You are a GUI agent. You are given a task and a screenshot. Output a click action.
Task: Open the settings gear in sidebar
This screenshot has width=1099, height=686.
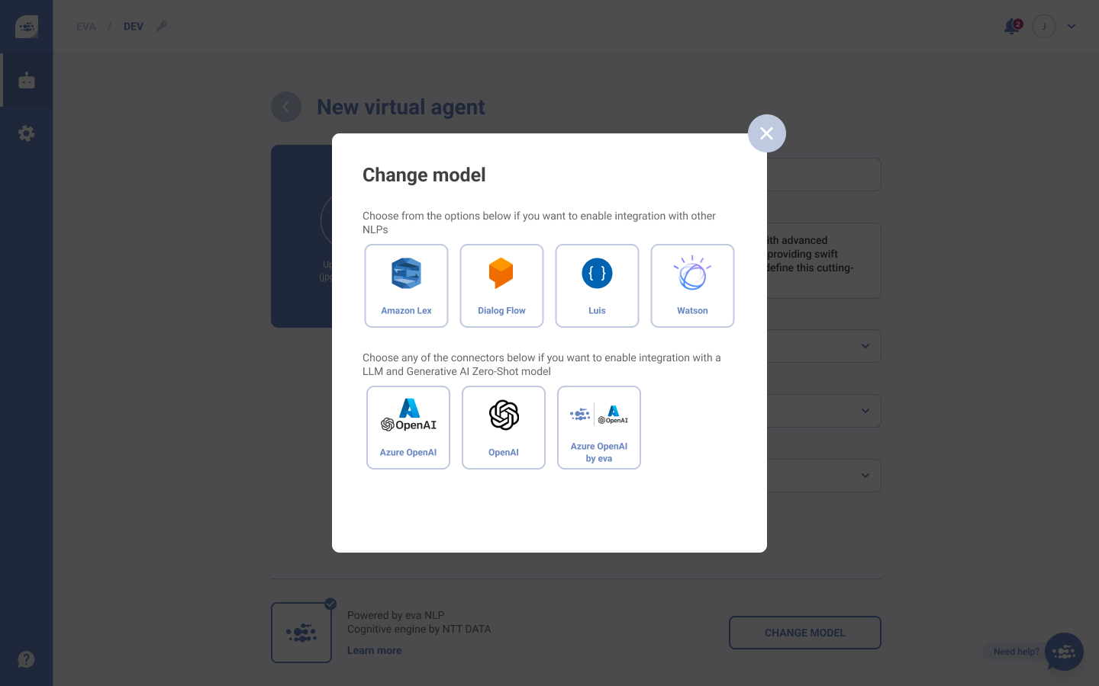(27, 133)
